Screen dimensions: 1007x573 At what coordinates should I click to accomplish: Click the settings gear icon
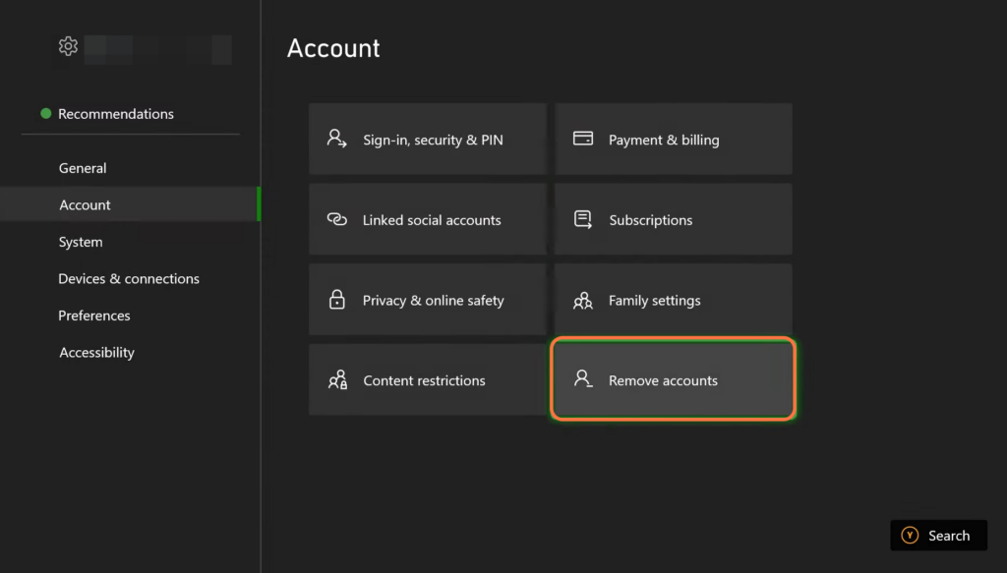[x=68, y=46]
